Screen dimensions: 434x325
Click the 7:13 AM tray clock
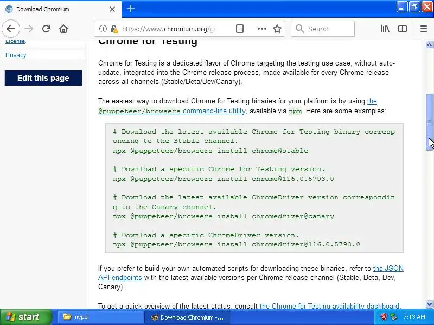(414, 317)
